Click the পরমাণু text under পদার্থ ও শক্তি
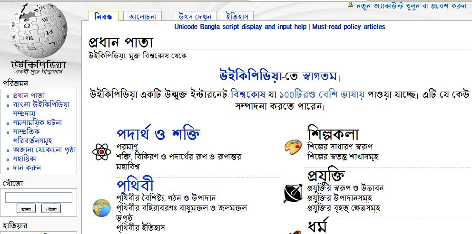Screen dimensions: 472x234 tap(127, 147)
